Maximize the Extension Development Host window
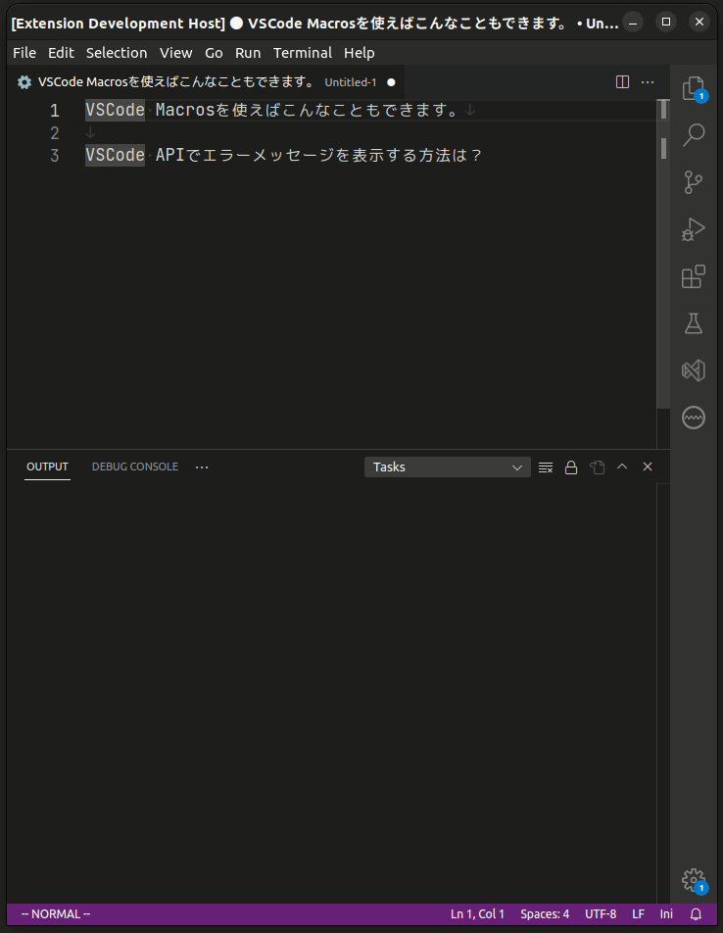The height and width of the screenshot is (933, 723). click(x=666, y=22)
